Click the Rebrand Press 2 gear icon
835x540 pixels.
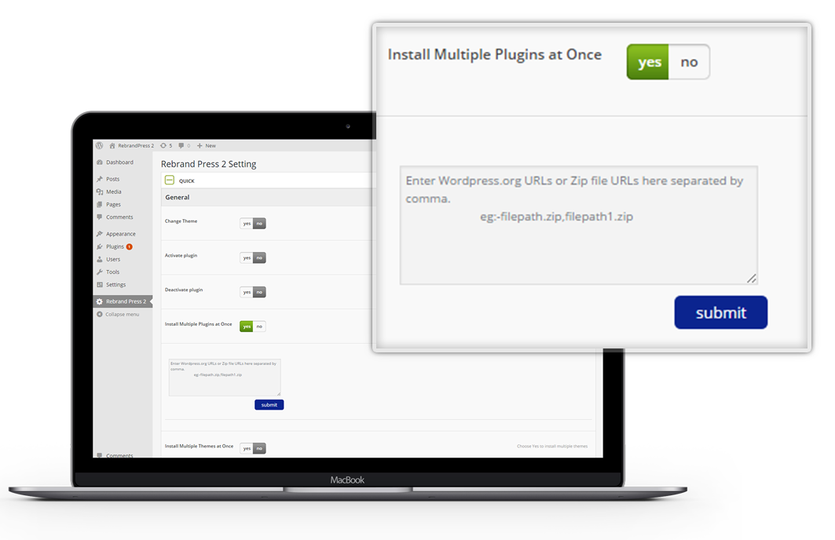coord(100,301)
